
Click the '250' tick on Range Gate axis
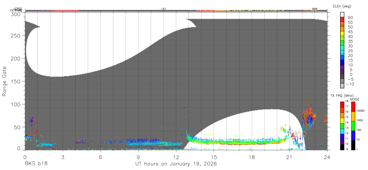16,36
